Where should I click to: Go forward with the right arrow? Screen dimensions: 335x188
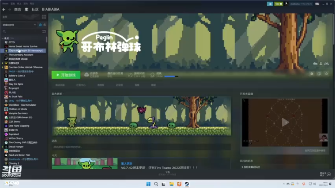click(9, 9)
